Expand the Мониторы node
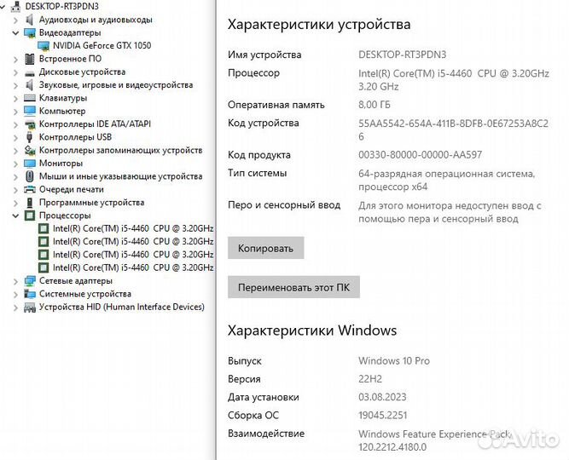Screen dimensions: 569x460 click(15, 164)
